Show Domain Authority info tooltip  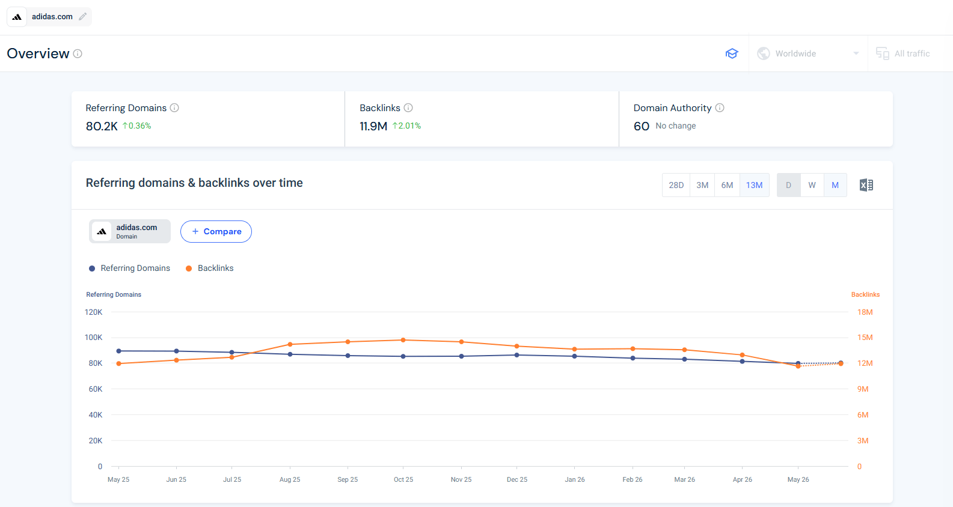click(x=720, y=108)
